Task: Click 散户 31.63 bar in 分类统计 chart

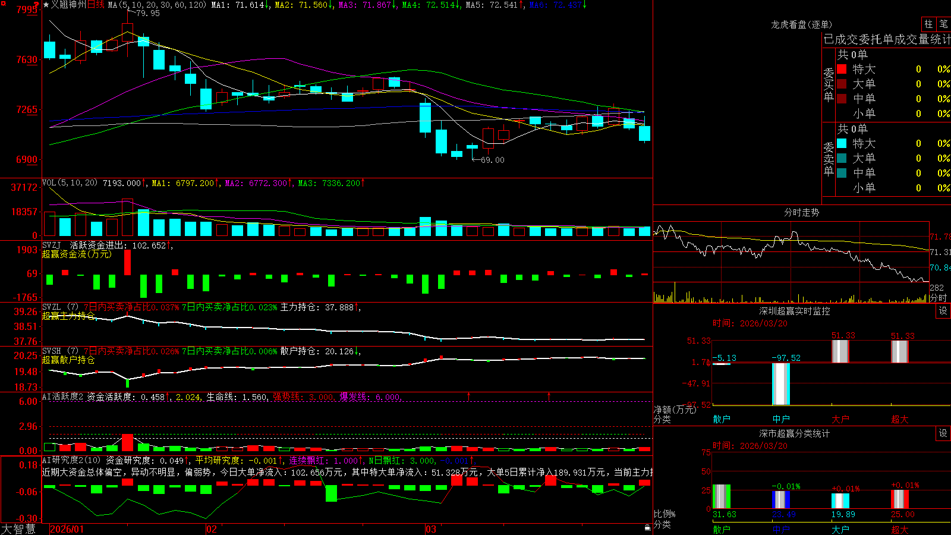Action: pyautogui.click(x=722, y=496)
